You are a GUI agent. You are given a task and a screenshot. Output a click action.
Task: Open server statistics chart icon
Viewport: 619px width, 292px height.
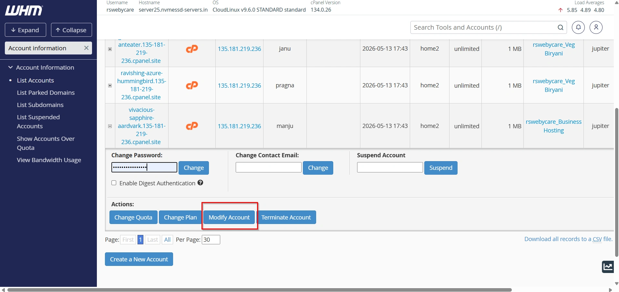[608, 267]
